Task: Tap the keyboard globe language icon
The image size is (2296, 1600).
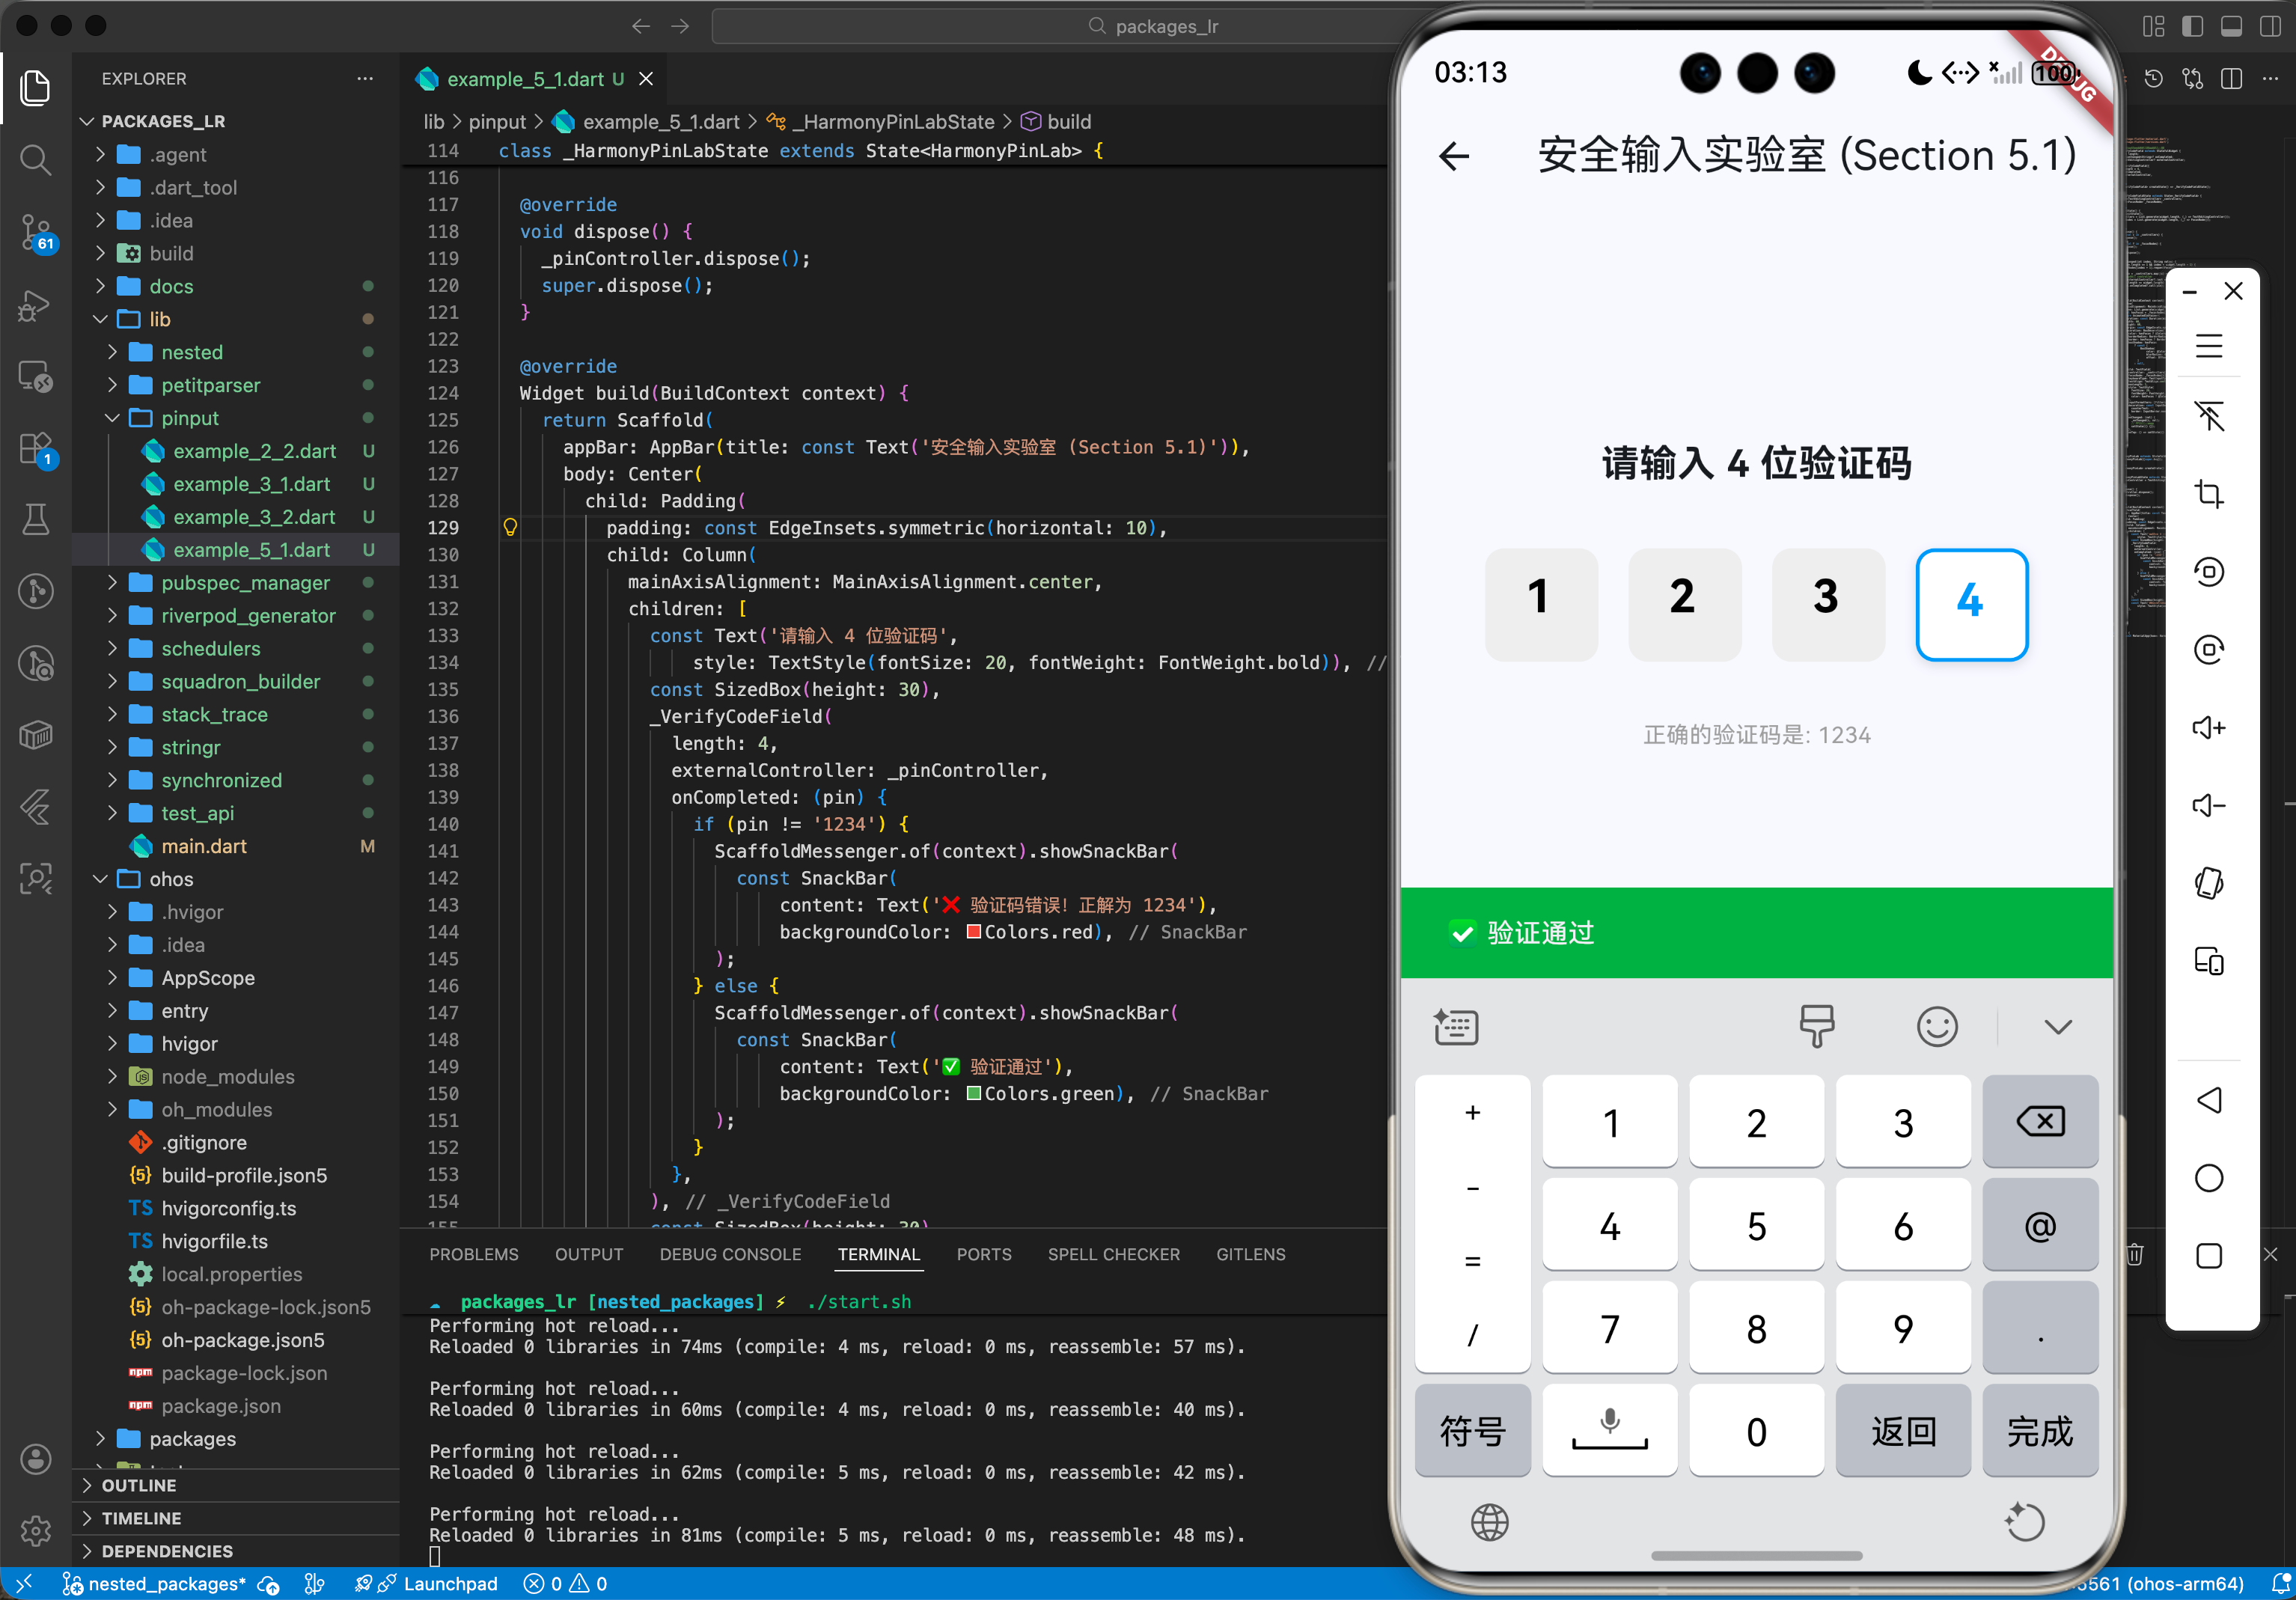Action: click(x=1489, y=1522)
